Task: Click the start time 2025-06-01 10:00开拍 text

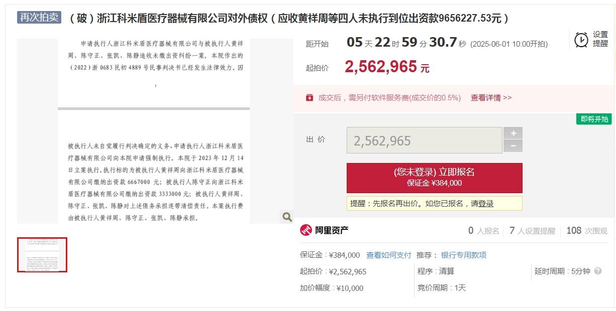Action: 509,44
